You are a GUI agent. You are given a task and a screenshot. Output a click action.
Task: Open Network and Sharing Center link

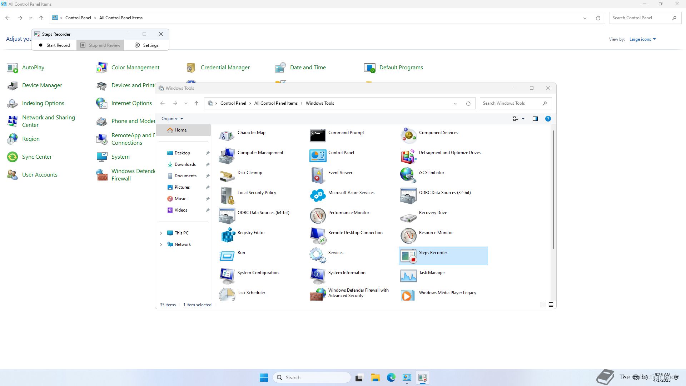[49, 121]
